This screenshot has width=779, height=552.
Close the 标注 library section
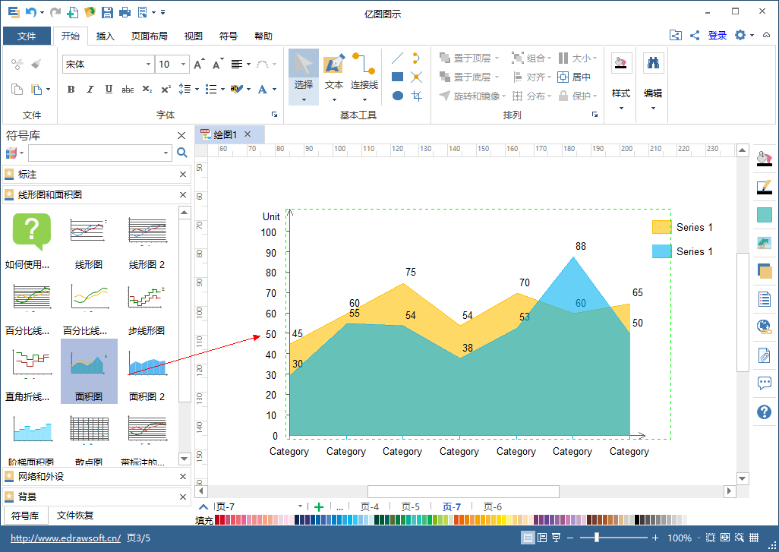[x=183, y=175]
